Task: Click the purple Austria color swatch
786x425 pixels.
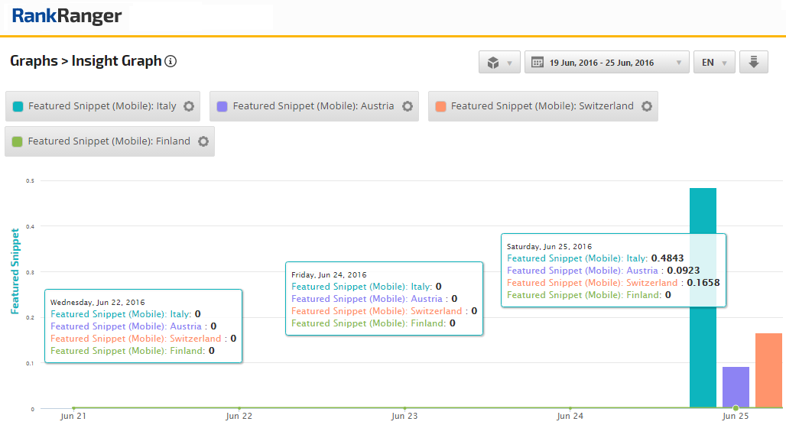Action: point(222,106)
